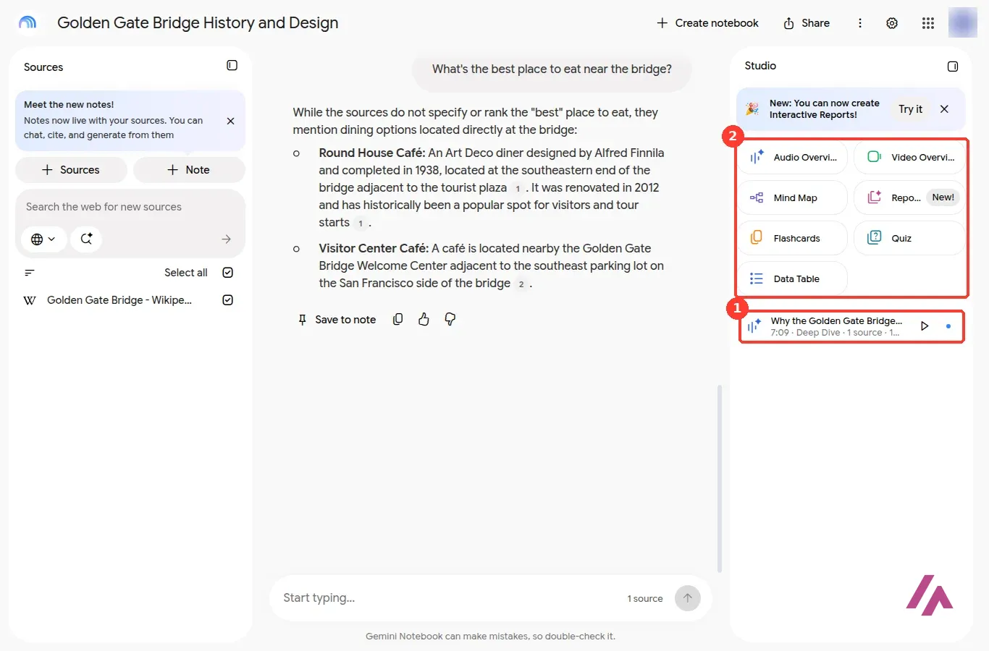Share the notebook
The height and width of the screenshot is (651, 989).
point(807,23)
